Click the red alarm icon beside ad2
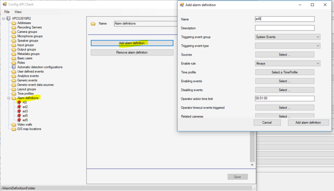This screenshot has width=334, height=191. point(19,107)
